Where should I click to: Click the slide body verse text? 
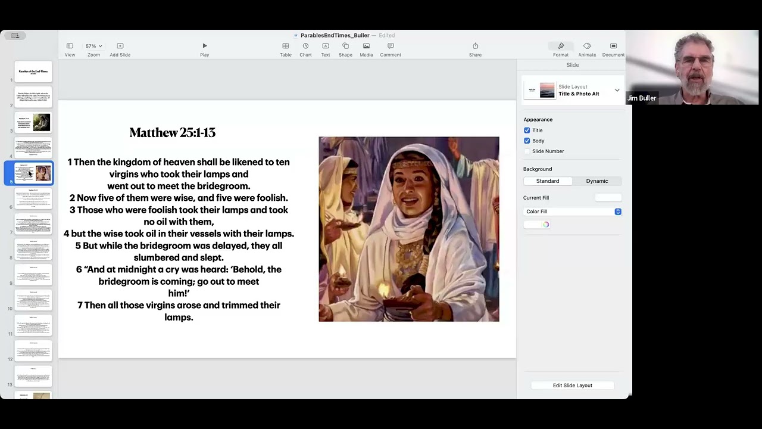[x=179, y=240]
